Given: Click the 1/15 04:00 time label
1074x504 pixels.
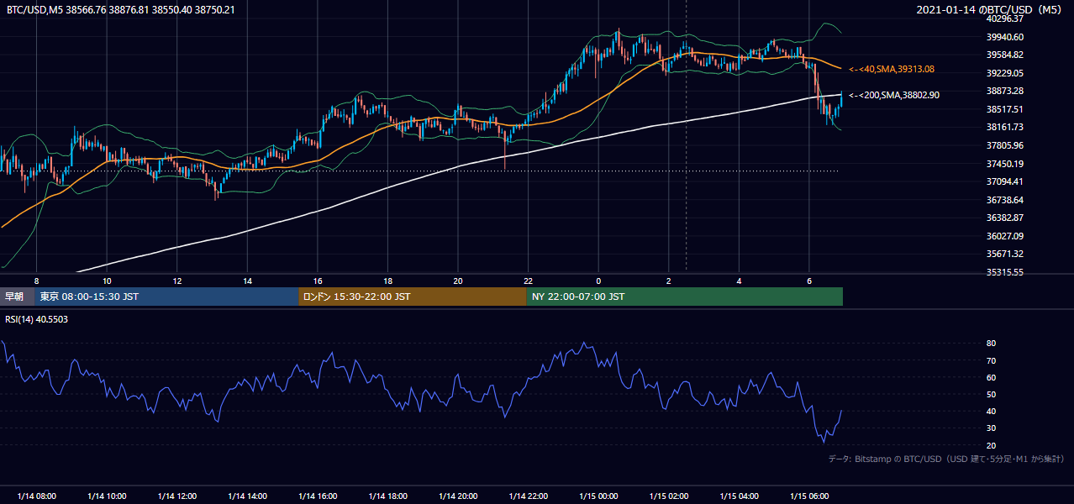Looking at the screenshot, I should (x=739, y=496).
